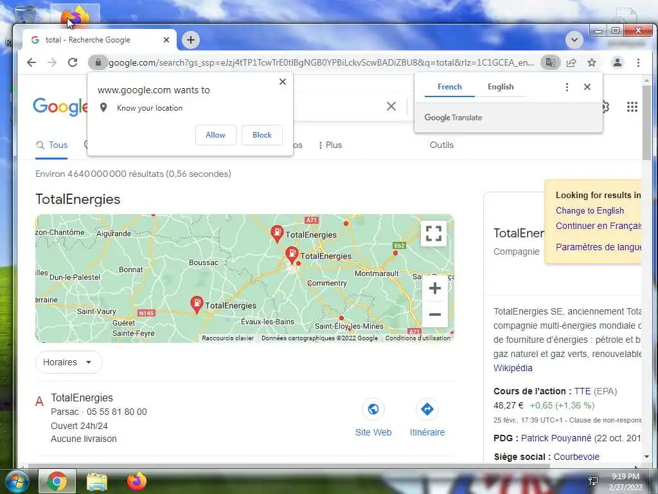658x494 pixels.
Task: Open the Plus more-filters menu
Action: pyautogui.click(x=330, y=145)
